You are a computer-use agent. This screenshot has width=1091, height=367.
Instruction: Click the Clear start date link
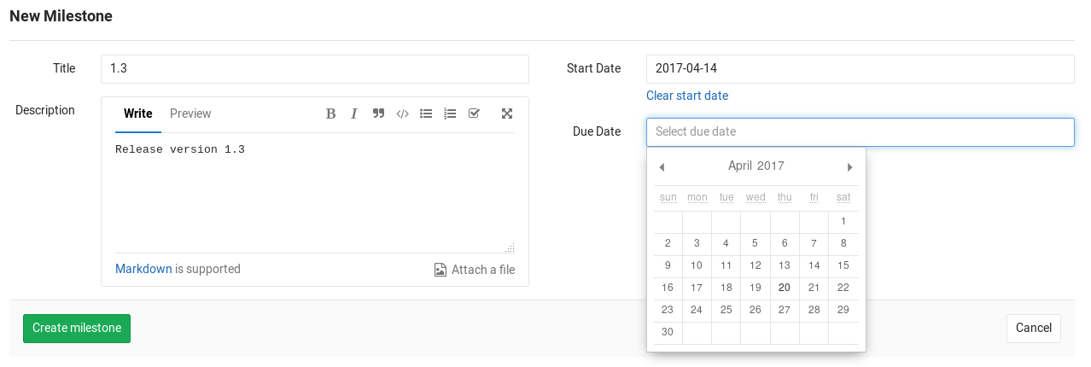[687, 96]
